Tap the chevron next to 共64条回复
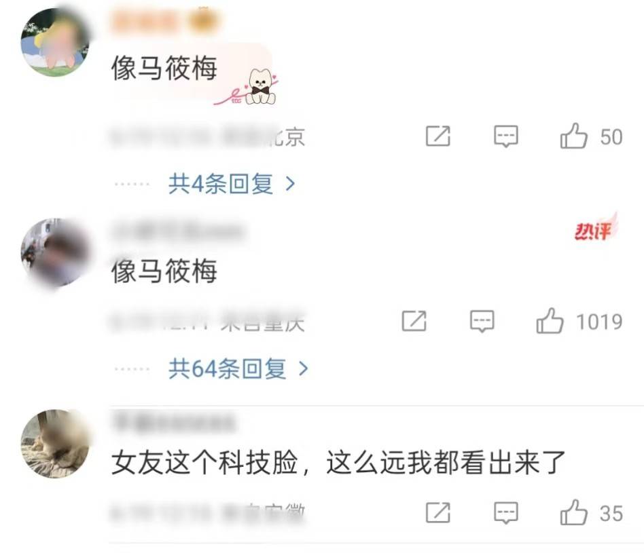 pos(303,368)
